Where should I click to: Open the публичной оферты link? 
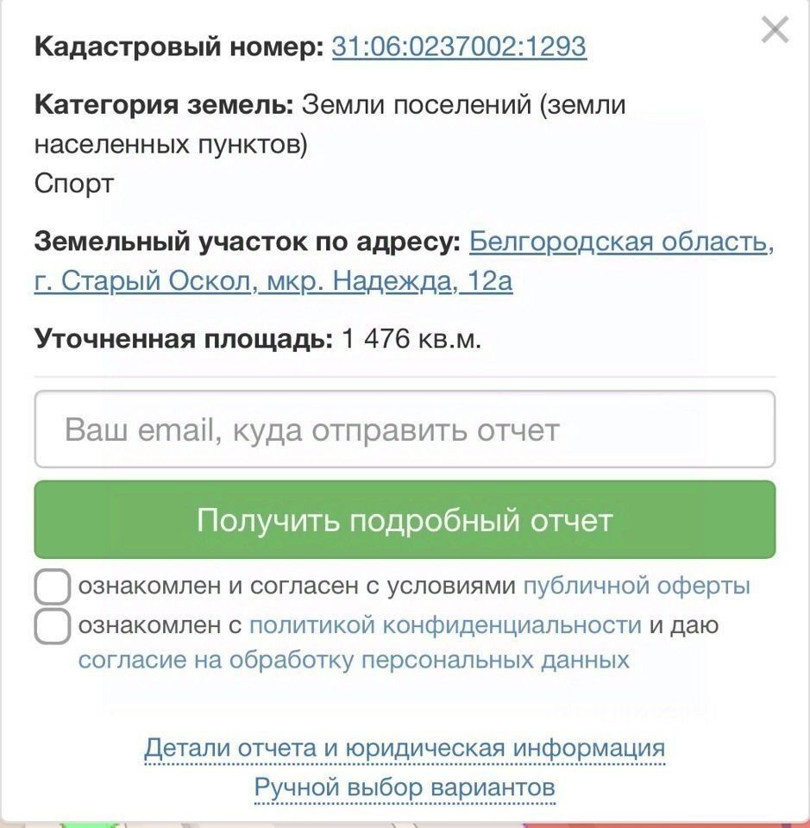click(637, 586)
